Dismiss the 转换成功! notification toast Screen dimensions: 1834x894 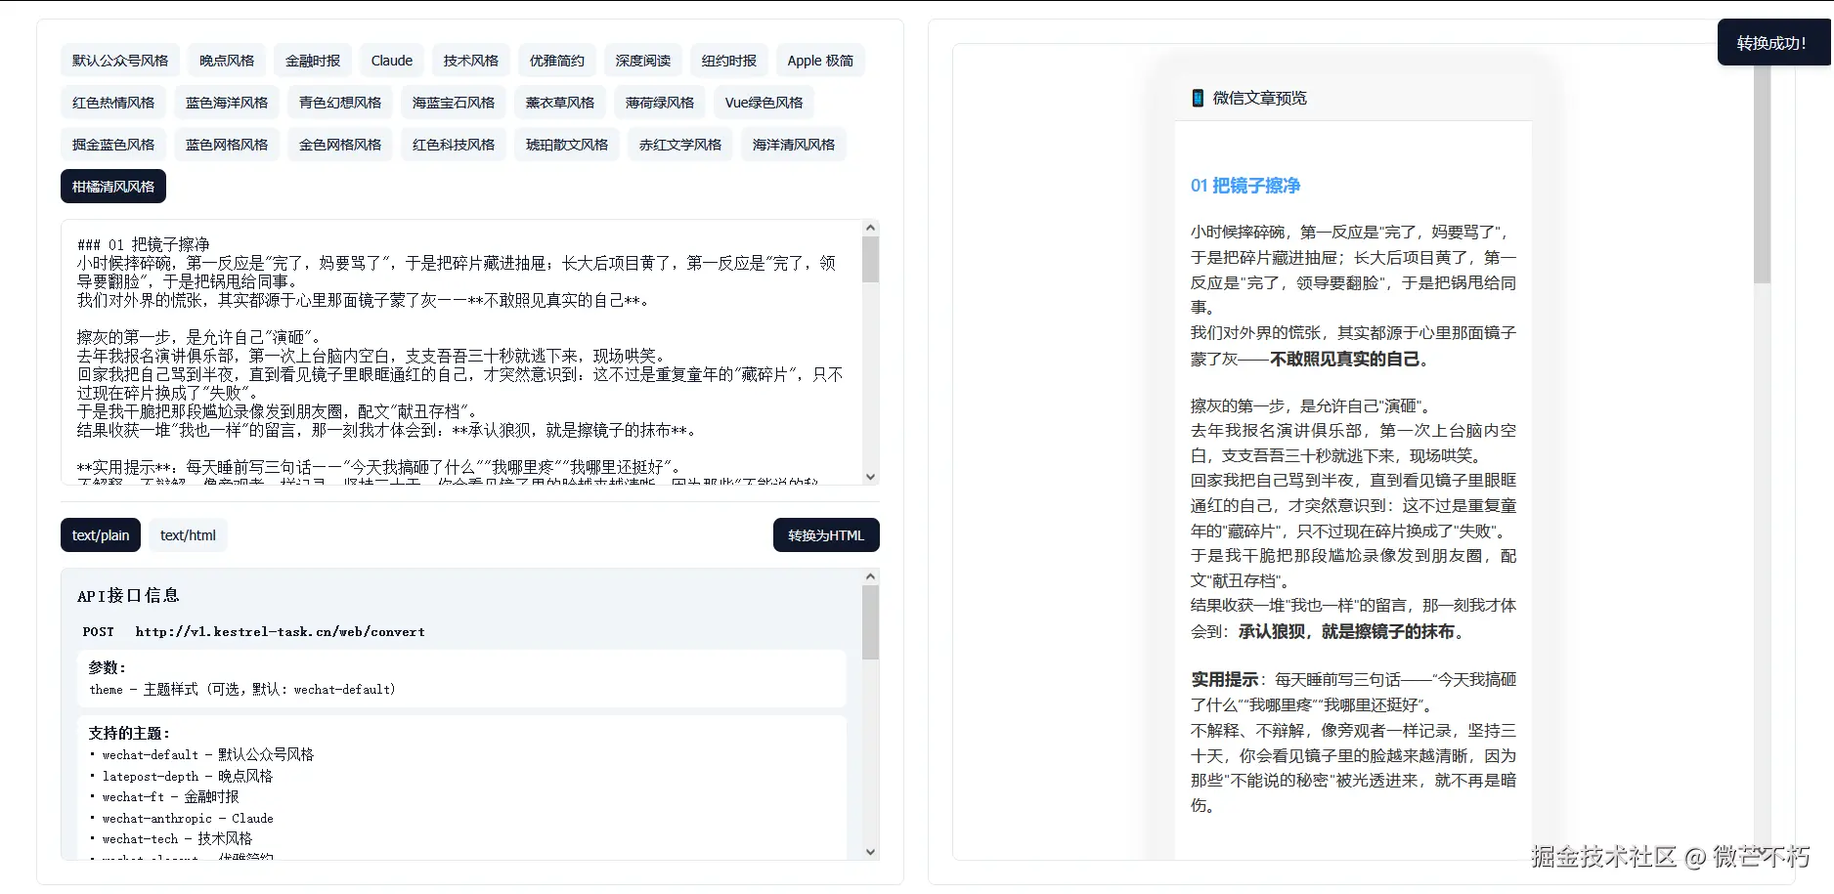pos(1771,43)
